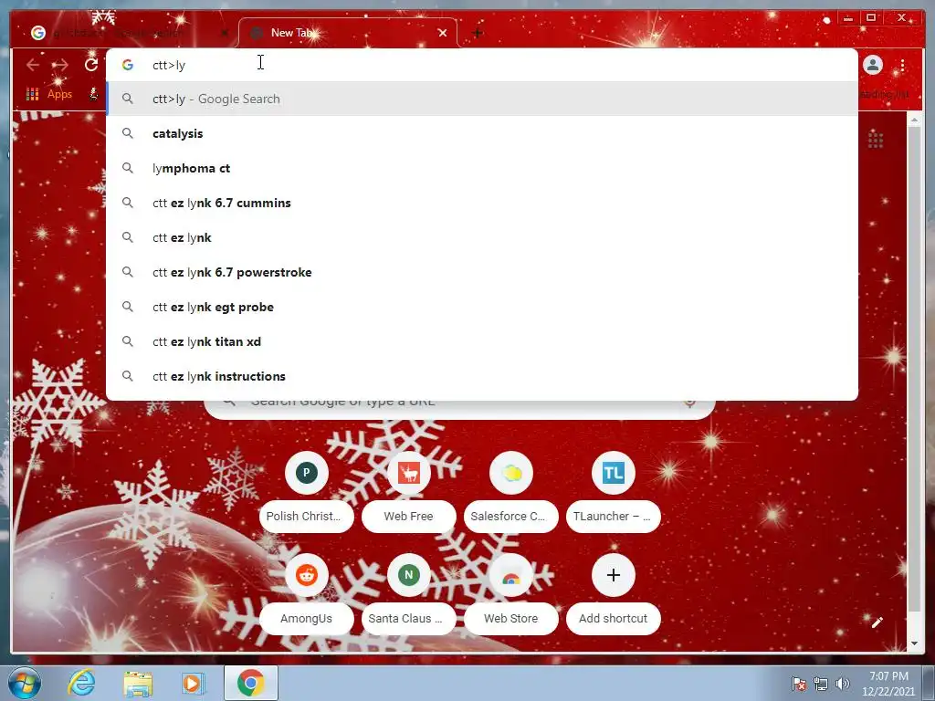This screenshot has width=935, height=701.
Task: Select the New Tab tab
Action: tap(347, 33)
